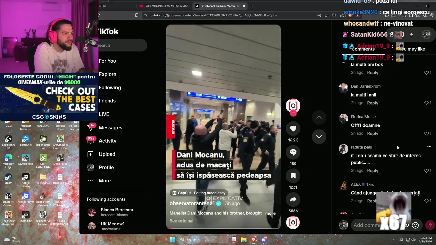Open the Windows Start menu

pos(173,240)
